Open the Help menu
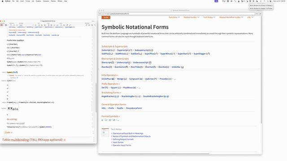The image size is (287, 161). [65, 1]
